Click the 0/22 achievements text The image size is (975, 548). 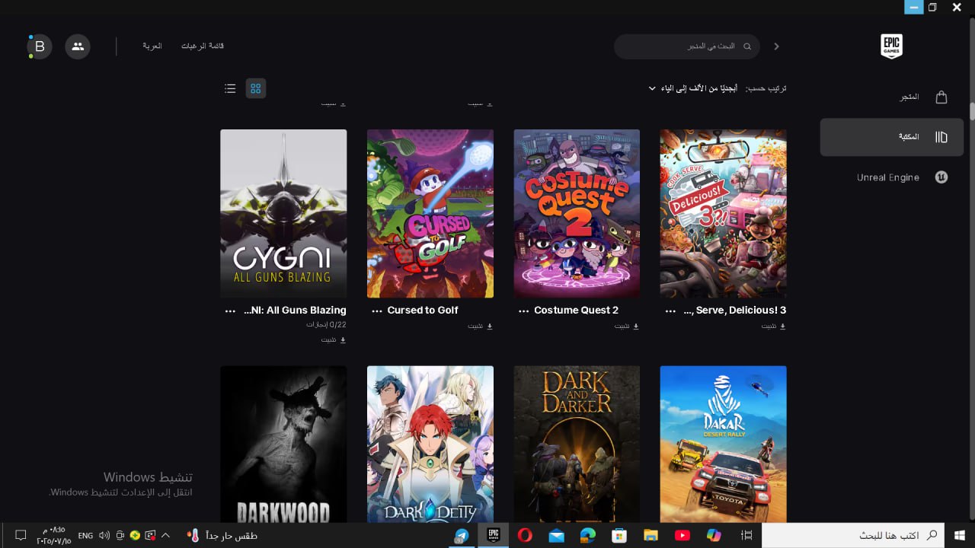pyautogui.click(x=327, y=324)
